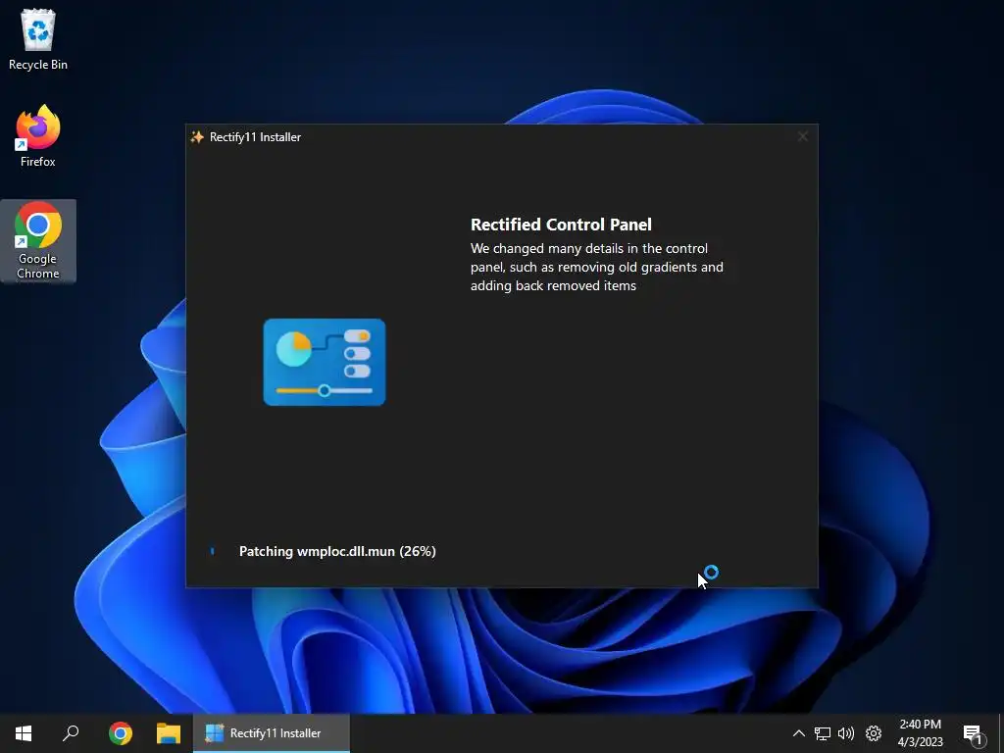Show hidden system tray icons

click(798, 733)
